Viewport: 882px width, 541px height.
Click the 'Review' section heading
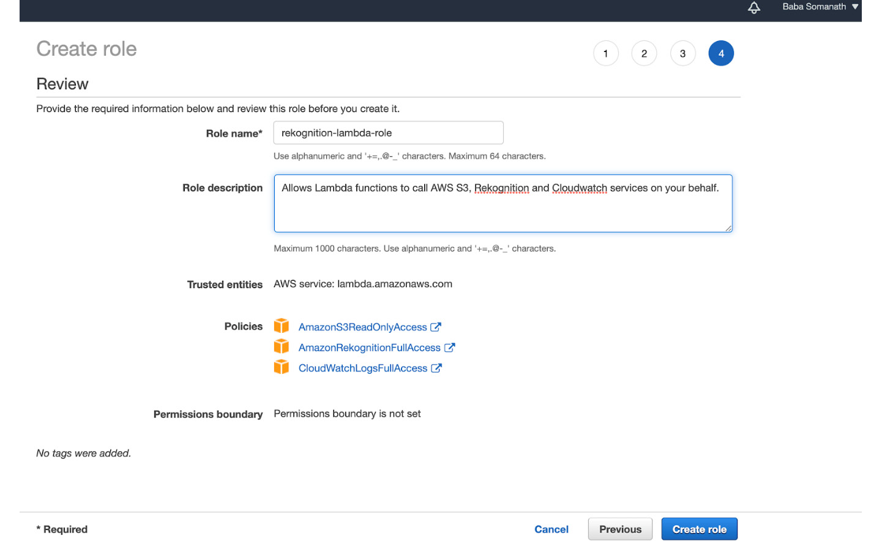[62, 84]
